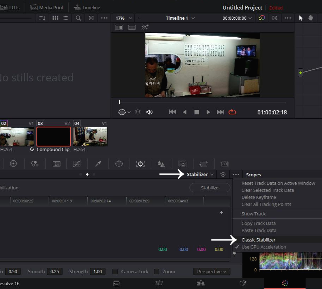322x289 pixels.
Task: Open the tracker palette
Action: (x=140, y=164)
